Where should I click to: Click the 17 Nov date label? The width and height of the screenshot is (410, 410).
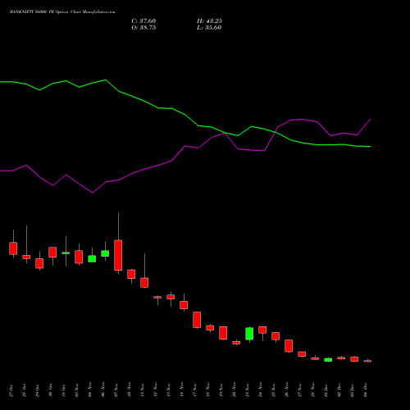click(x=195, y=389)
